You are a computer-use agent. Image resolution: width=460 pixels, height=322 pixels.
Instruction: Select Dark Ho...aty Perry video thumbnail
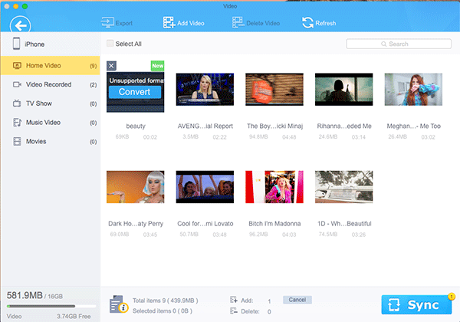coord(135,187)
